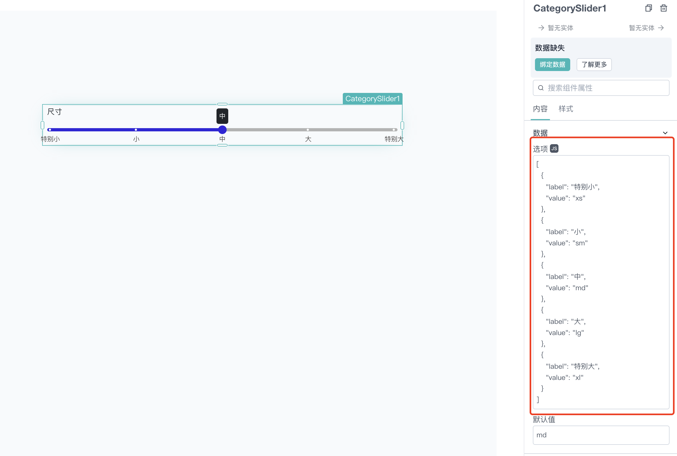Delete CategorySlider1 using the trash icon
Screen dimensions: 677x456
point(663,8)
